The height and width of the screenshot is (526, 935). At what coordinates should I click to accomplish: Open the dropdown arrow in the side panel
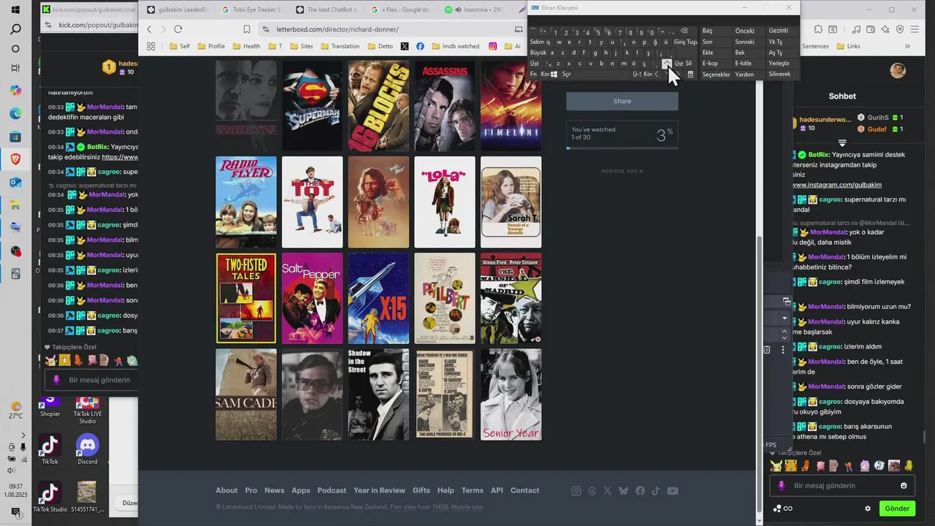pyautogui.click(x=785, y=319)
